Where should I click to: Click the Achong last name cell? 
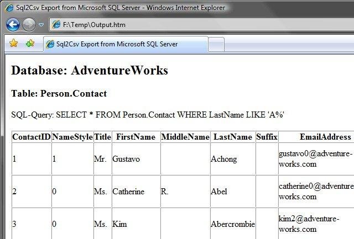pyautogui.click(x=233, y=159)
